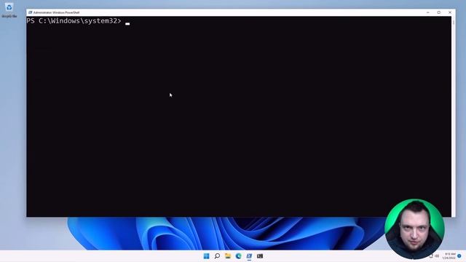Open the blue notification badge in tray
The image size is (466, 262).
[x=459, y=255]
